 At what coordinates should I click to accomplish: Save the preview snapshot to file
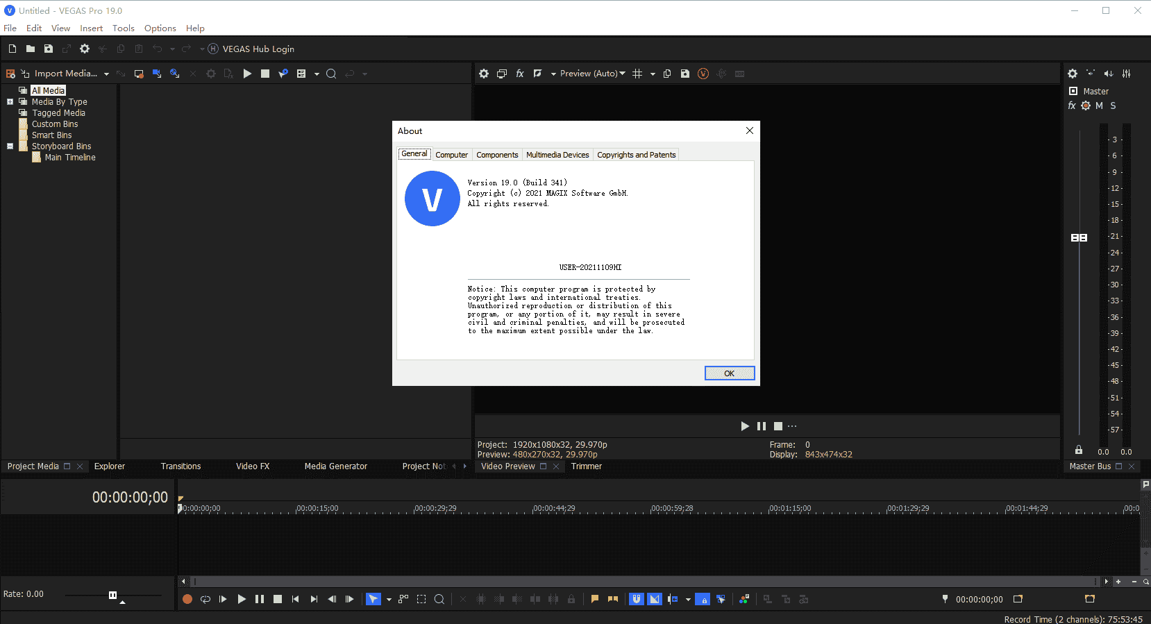[x=685, y=74]
